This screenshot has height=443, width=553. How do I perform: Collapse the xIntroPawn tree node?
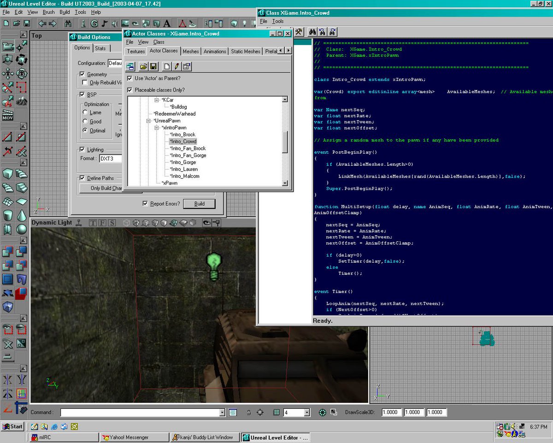pyautogui.click(x=157, y=127)
